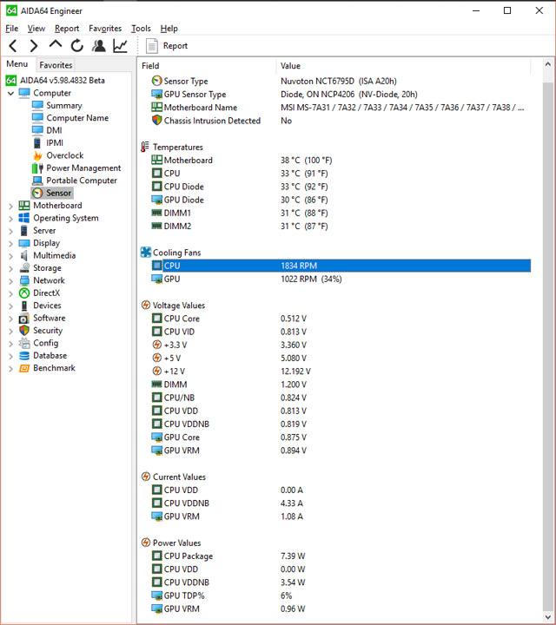Expand the Display tree node

point(10,244)
